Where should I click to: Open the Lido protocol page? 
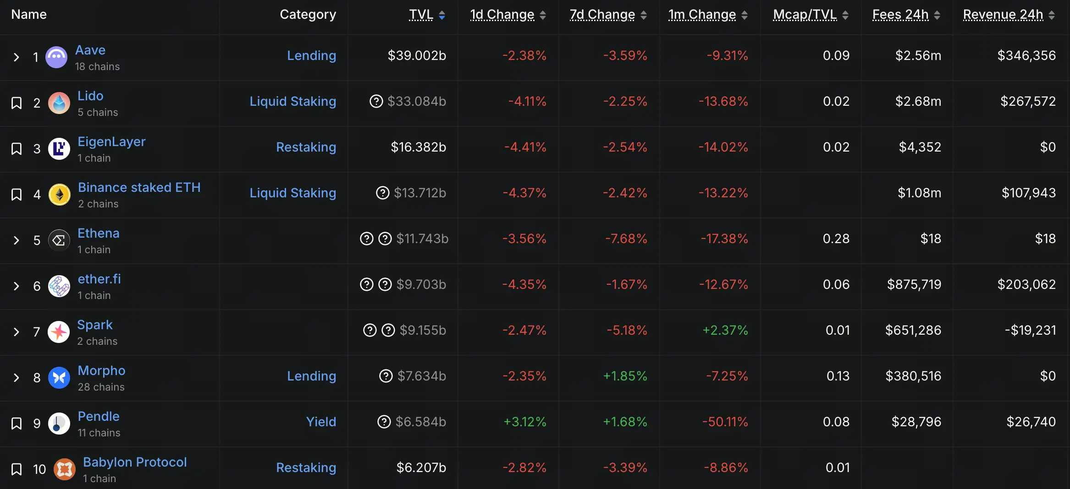click(x=90, y=96)
